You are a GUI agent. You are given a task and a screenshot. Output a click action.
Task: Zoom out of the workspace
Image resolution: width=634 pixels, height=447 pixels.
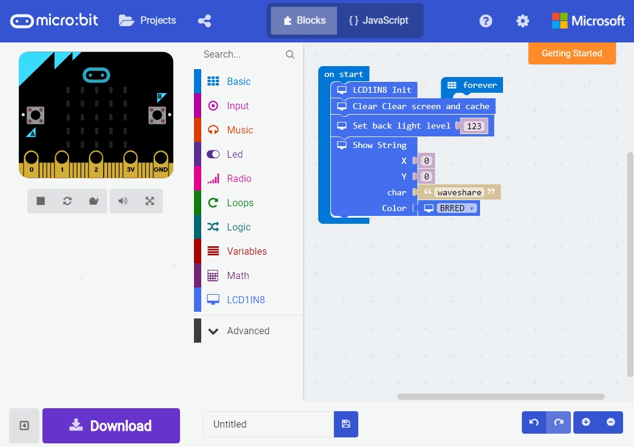click(x=610, y=422)
